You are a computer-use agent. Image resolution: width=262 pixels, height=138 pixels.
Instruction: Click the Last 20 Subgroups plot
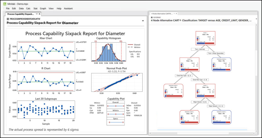pos(46,110)
